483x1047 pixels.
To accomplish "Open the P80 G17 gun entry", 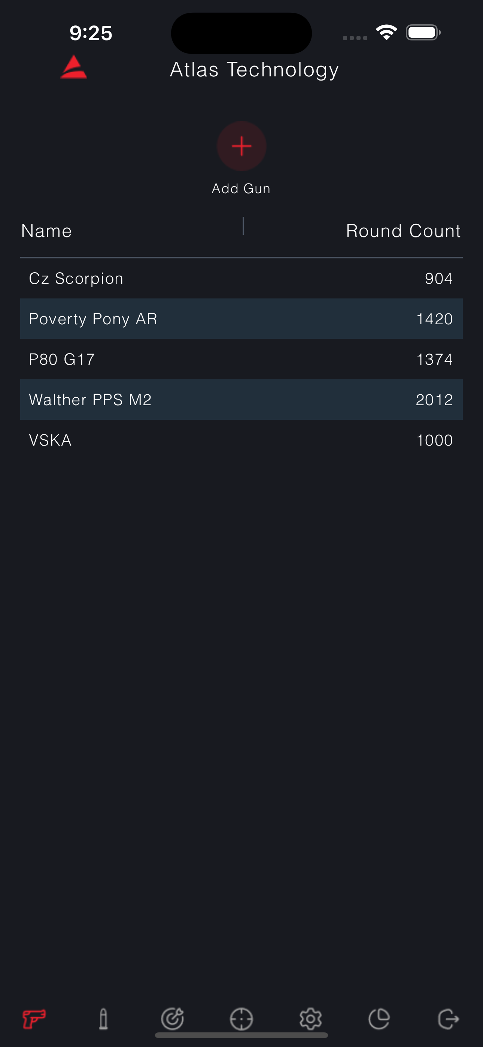I will click(x=241, y=359).
